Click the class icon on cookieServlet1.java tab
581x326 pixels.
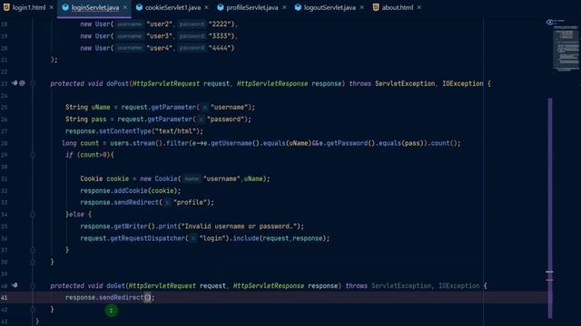pyautogui.click(x=139, y=7)
